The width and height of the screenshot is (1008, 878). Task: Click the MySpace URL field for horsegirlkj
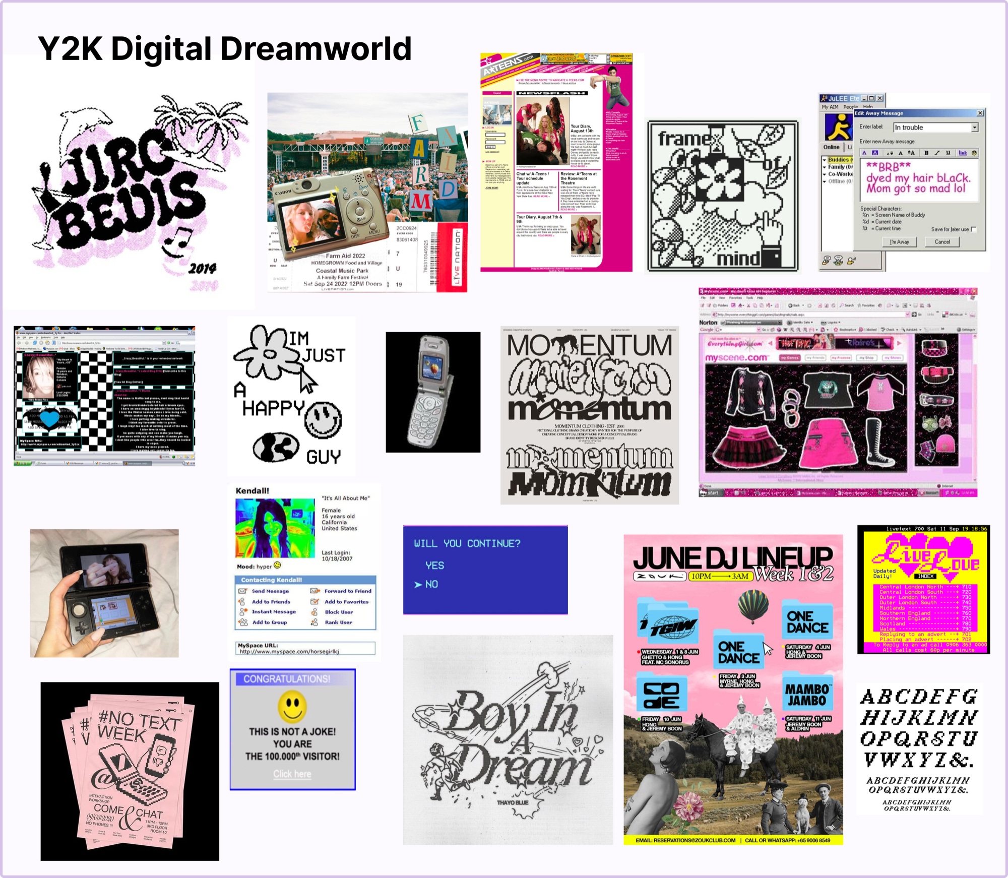(x=305, y=648)
